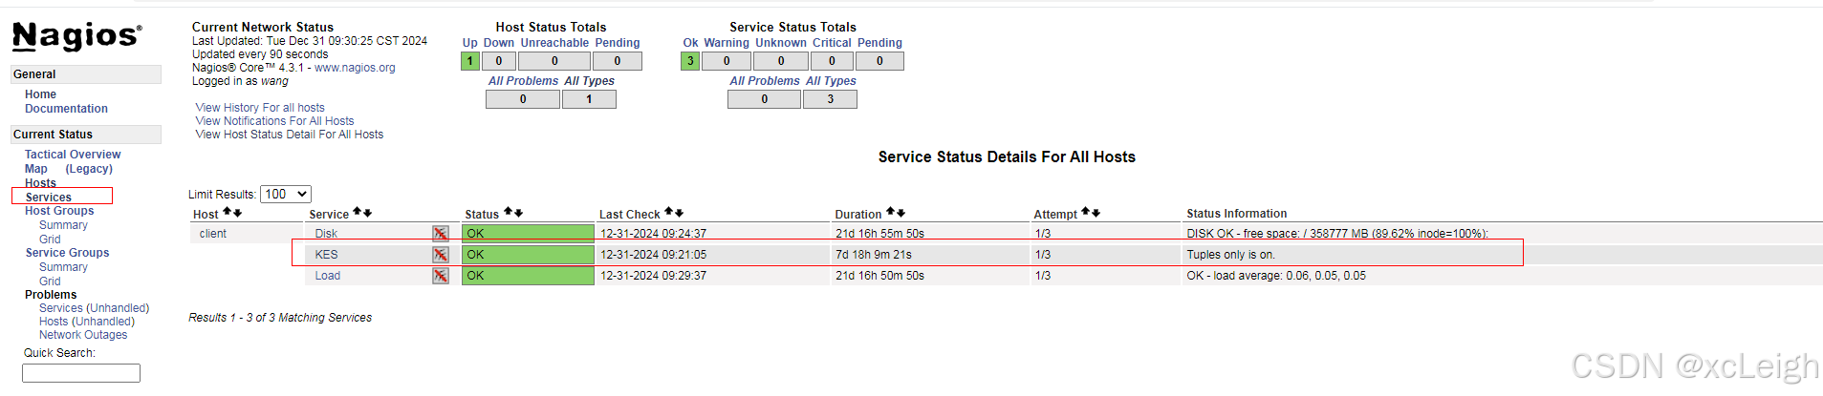The height and width of the screenshot is (396, 1823).
Task: Sort Attempt column ascending with up arrow
Action: (1085, 213)
